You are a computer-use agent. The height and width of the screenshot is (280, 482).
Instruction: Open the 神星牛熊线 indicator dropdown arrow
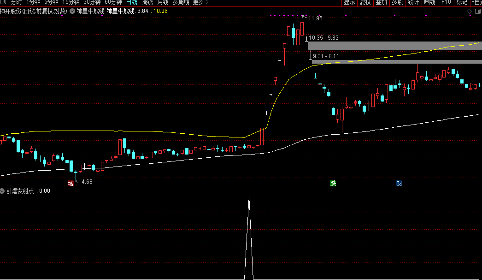click(x=72, y=11)
